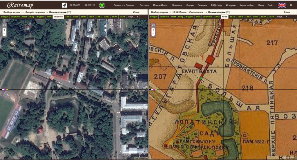The height and width of the screenshot is (160, 297).
Task: Select the Wiki tab in left pane
Action: click(x=49, y=17)
